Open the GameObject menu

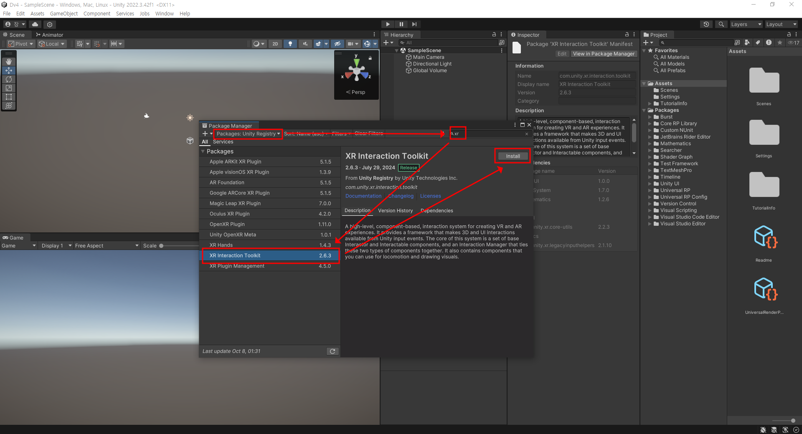pos(64,13)
